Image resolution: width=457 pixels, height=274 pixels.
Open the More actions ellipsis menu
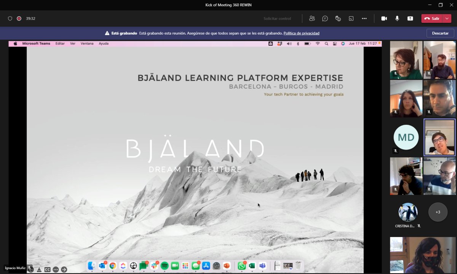click(364, 18)
